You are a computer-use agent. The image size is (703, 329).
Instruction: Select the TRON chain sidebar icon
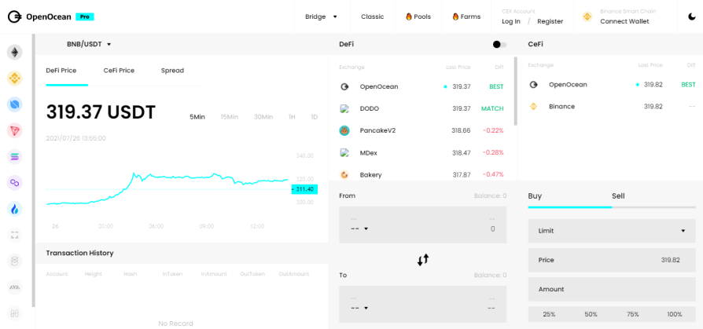[x=15, y=130]
